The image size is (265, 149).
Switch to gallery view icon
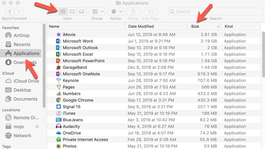coord(82,11)
